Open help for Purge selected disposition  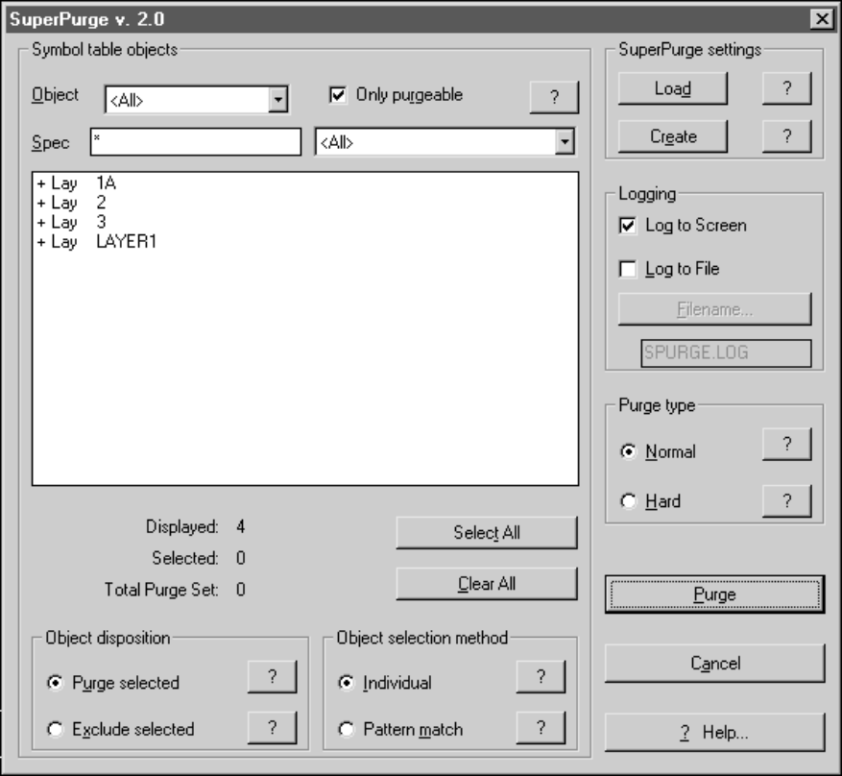pos(272,677)
